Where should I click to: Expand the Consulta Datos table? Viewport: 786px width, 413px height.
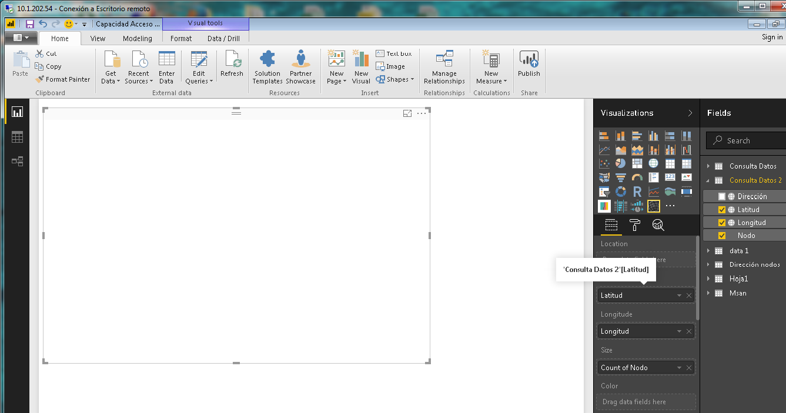click(x=709, y=166)
